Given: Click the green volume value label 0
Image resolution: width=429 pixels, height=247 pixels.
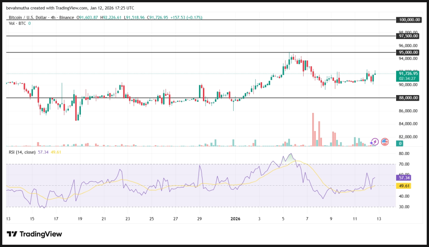Looking at the screenshot, I should (400, 143).
